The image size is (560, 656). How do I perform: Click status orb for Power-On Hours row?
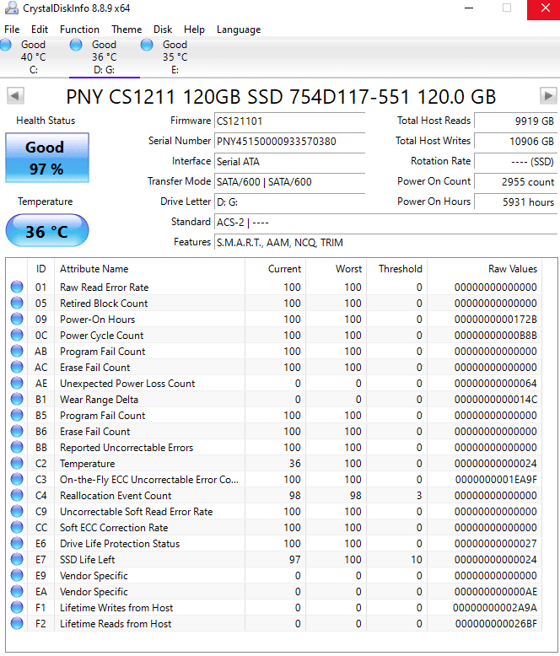coord(17,320)
